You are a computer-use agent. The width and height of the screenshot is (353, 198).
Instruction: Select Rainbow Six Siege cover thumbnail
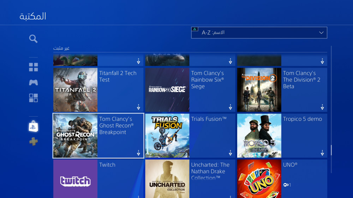click(x=167, y=90)
